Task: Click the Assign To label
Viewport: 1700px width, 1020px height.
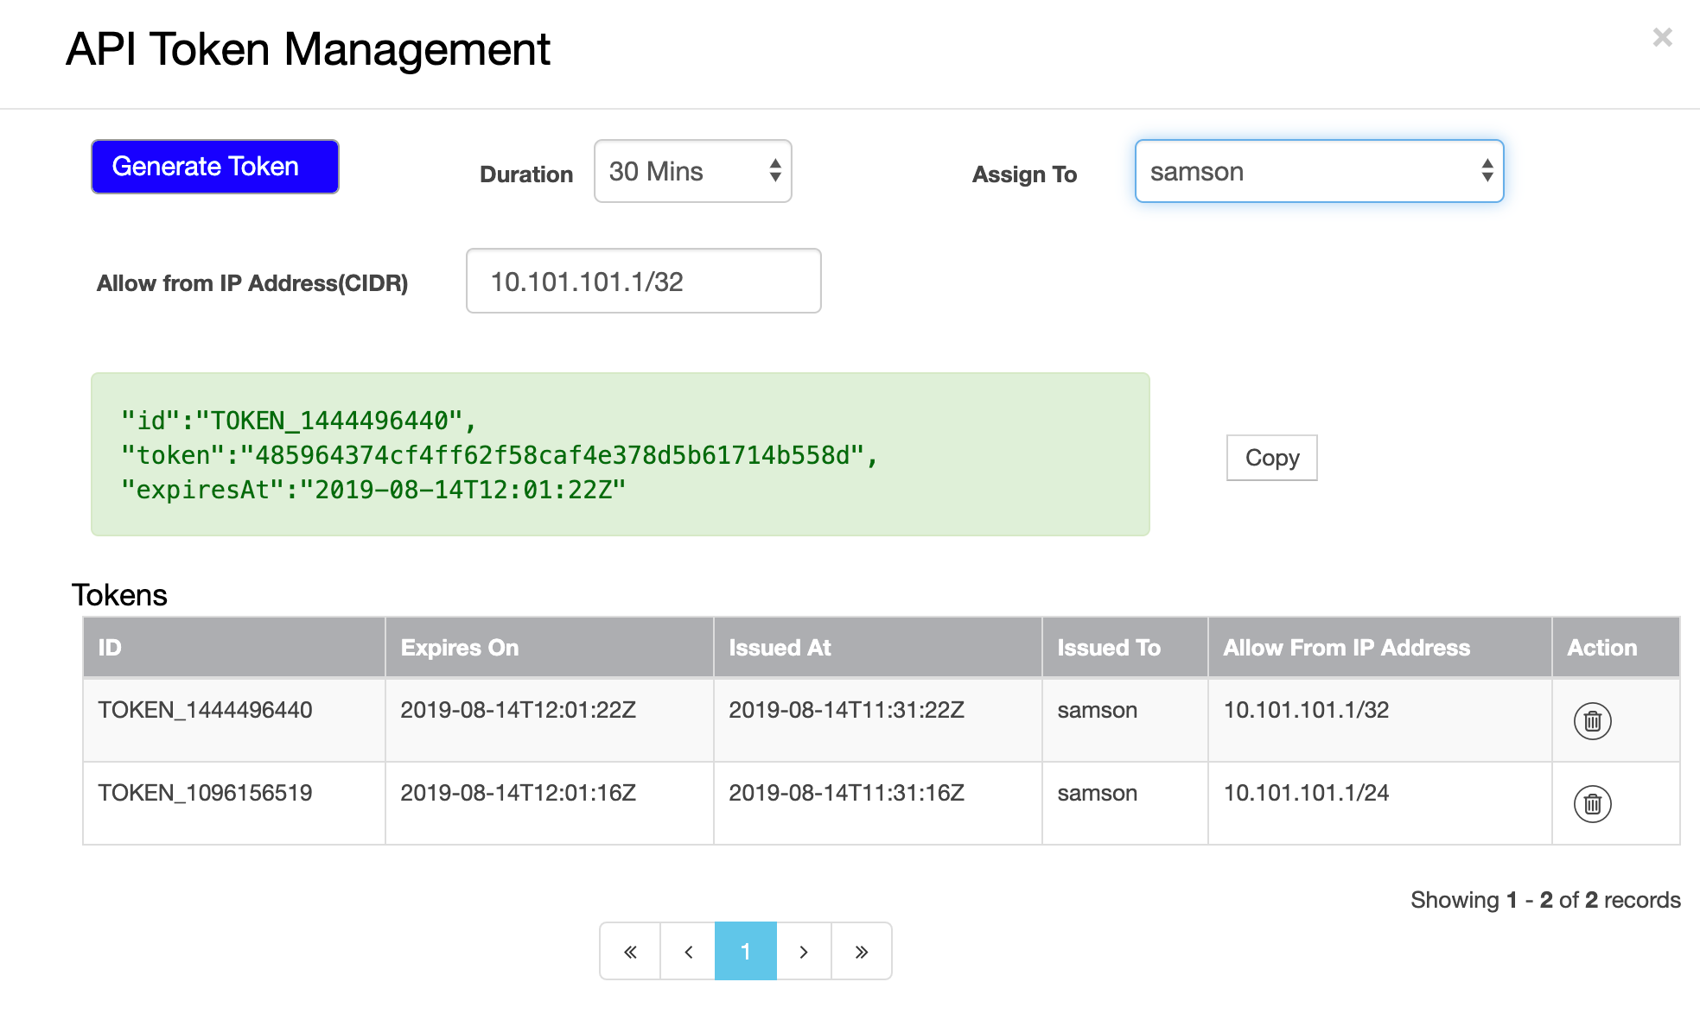Action: click(x=1024, y=174)
